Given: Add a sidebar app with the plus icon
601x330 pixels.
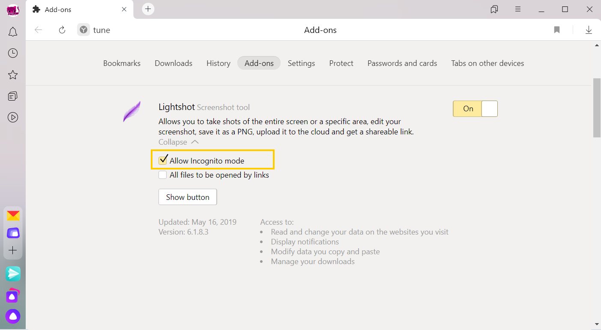Looking at the screenshot, I should click(x=13, y=250).
